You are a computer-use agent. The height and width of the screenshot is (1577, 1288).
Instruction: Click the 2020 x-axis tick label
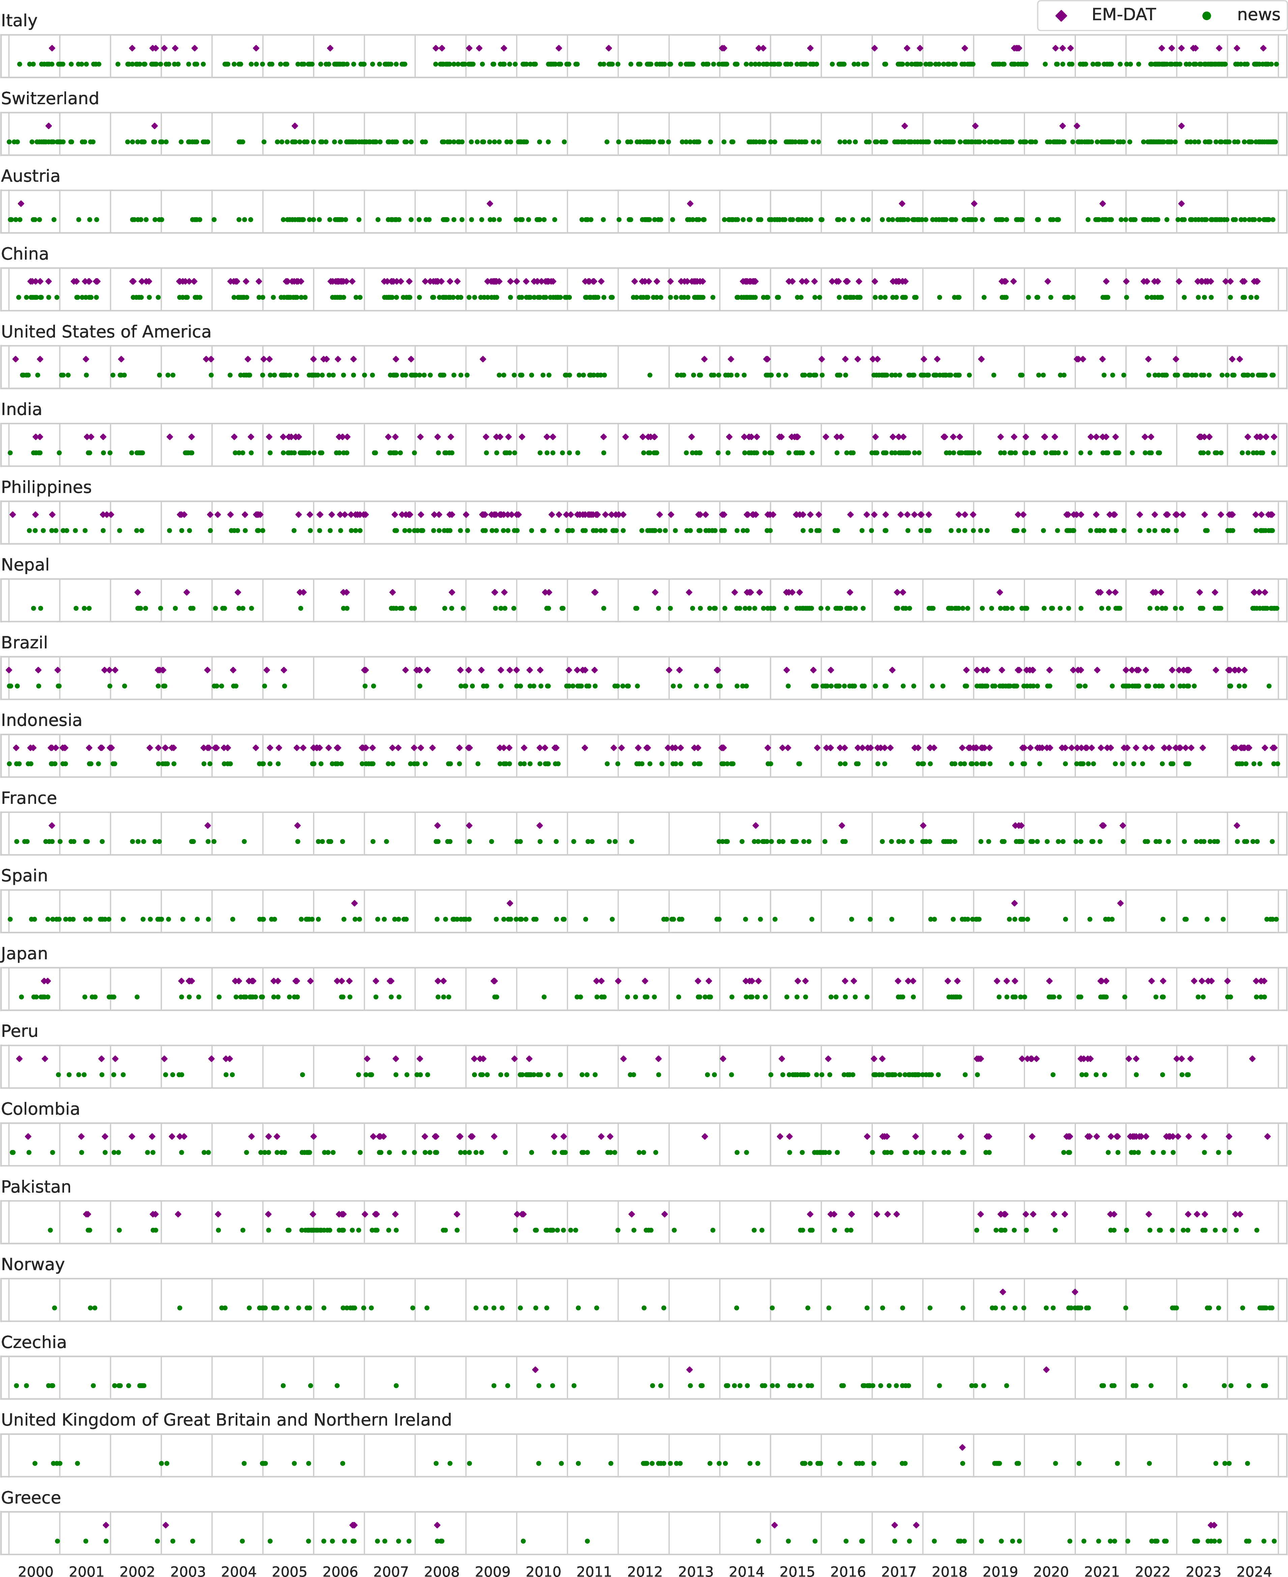pos(1051,1571)
